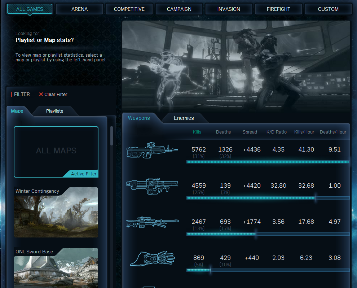Image resolution: width=357 pixels, height=288 pixels.
Task: Sort by Kills/Hour column header
Action: tap(304, 132)
